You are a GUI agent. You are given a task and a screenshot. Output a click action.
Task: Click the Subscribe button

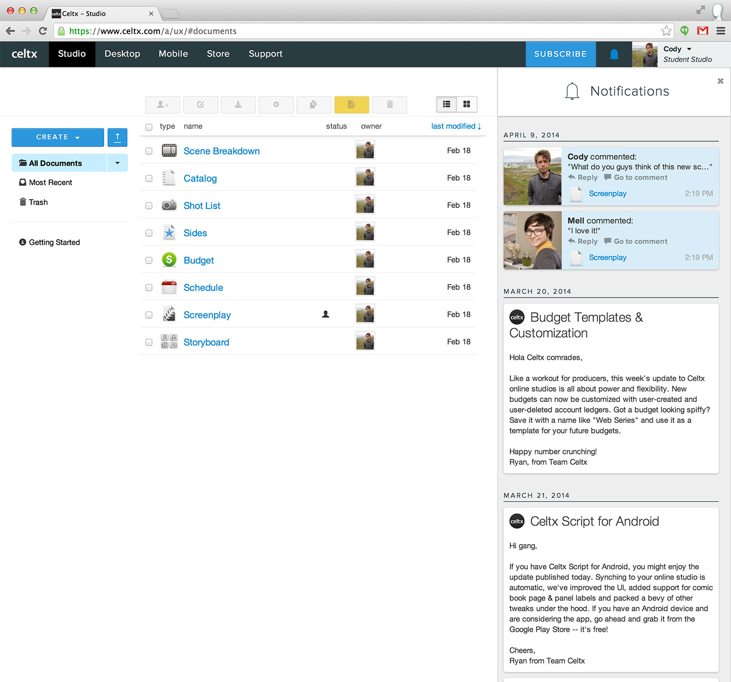coord(560,54)
